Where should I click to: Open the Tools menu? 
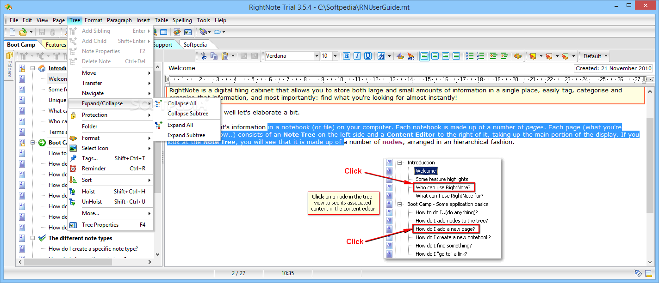(203, 20)
